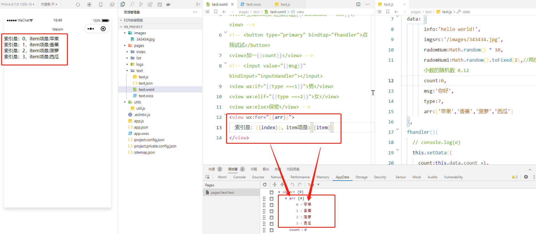Toggle the checkbox beside item 2 菠萝

tap(272, 217)
